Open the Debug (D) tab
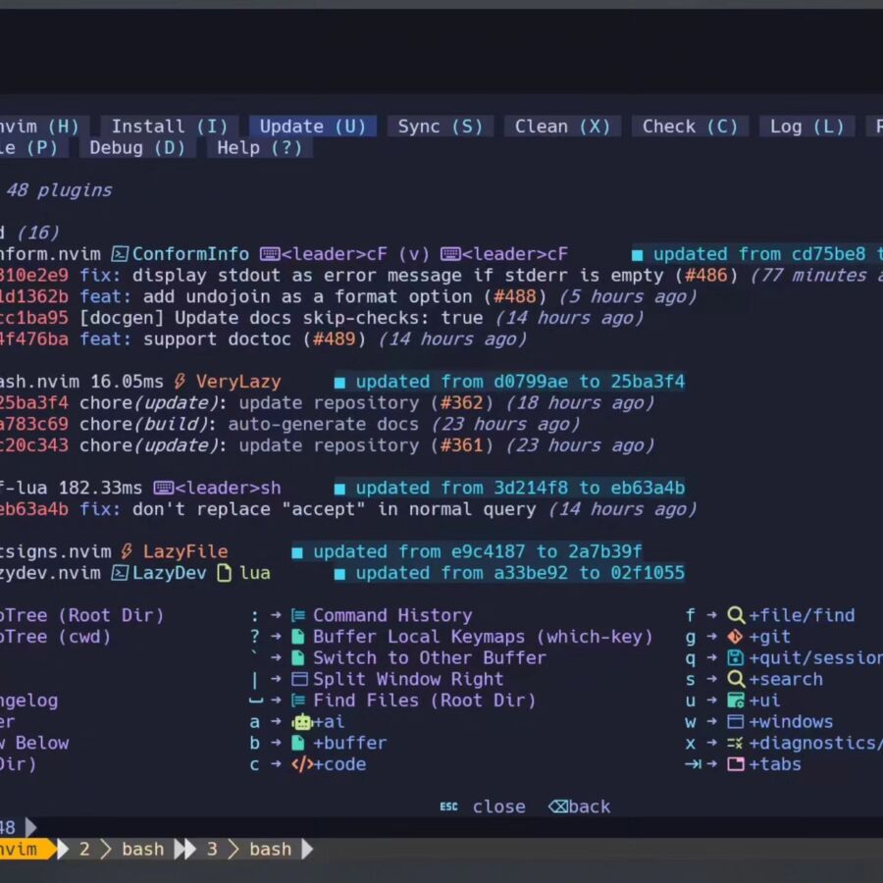The height and width of the screenshot is (883, 883). click(x=137, y=147)
